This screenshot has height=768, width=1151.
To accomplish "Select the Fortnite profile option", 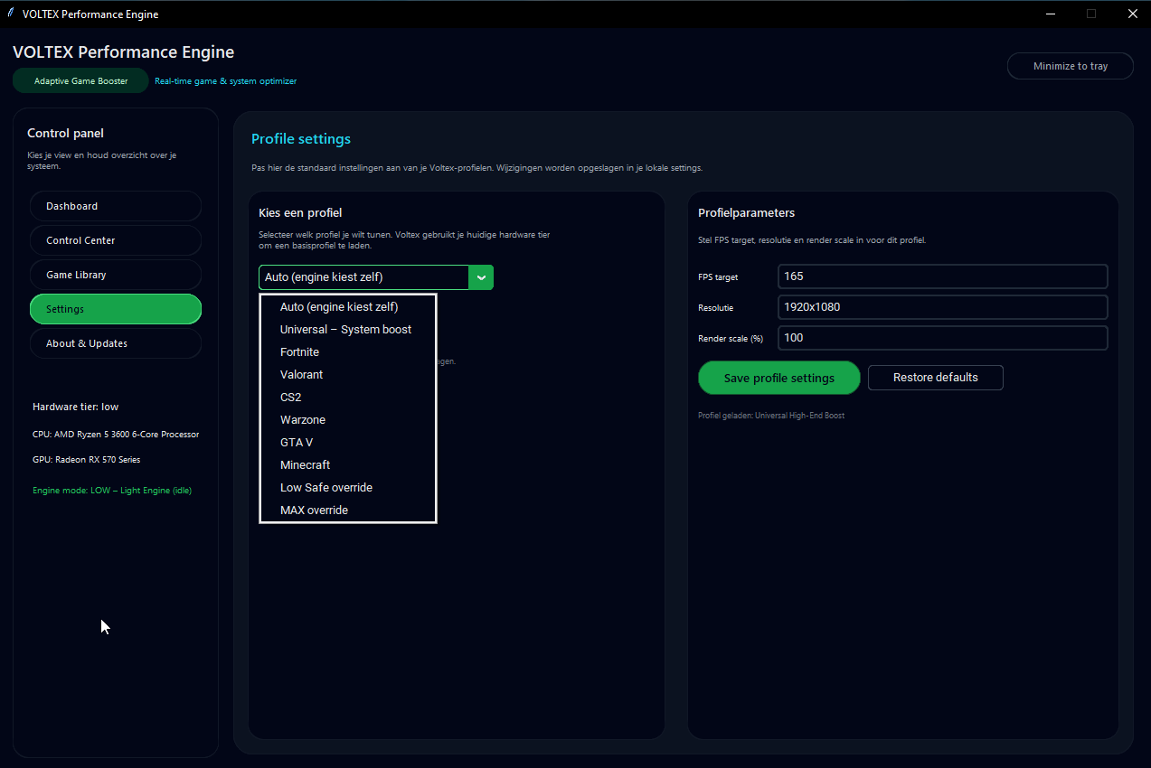I will tap(299, 352).
